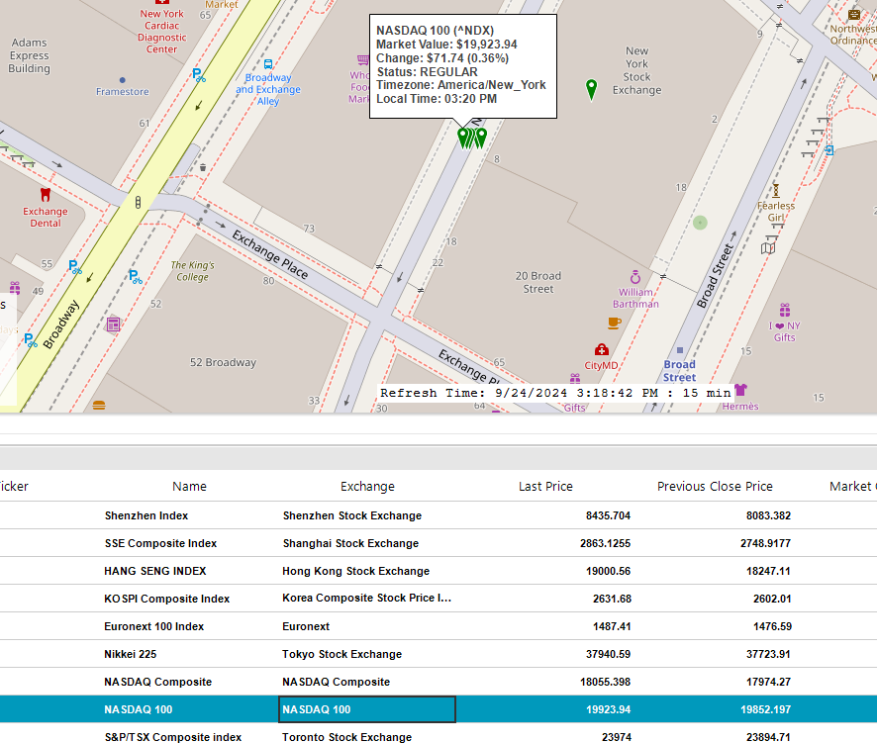The height and width of the screenshot is (743, 877).
Task: Click the CityMD medical icon
Action: 601,350
